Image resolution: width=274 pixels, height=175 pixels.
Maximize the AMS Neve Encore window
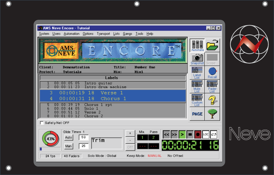coord(213,28)
